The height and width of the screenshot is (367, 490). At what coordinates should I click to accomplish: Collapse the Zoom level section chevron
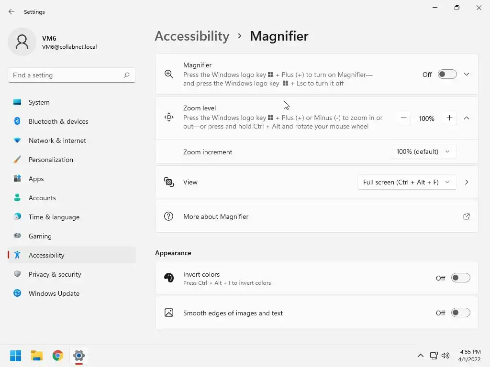(467, 118)
